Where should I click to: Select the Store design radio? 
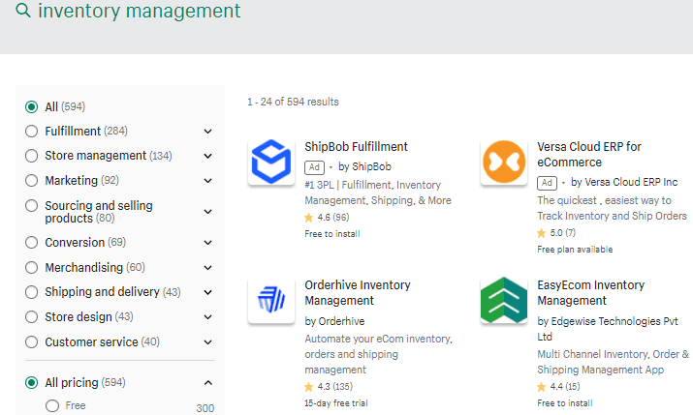coord(31,317)
